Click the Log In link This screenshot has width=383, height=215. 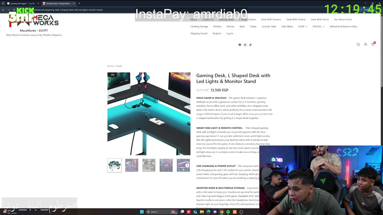click(x=230, y=33)
